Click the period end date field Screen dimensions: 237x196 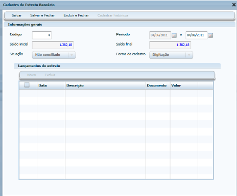coord(196,35)
